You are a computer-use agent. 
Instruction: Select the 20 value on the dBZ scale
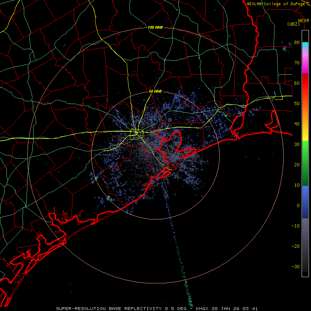tap(297, 165)
